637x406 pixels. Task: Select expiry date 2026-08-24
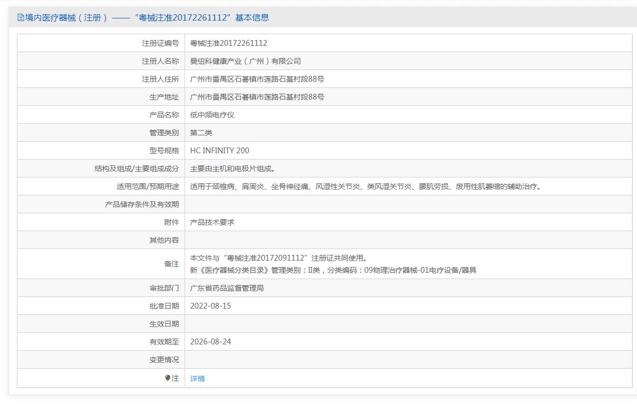tap(210, 342)
